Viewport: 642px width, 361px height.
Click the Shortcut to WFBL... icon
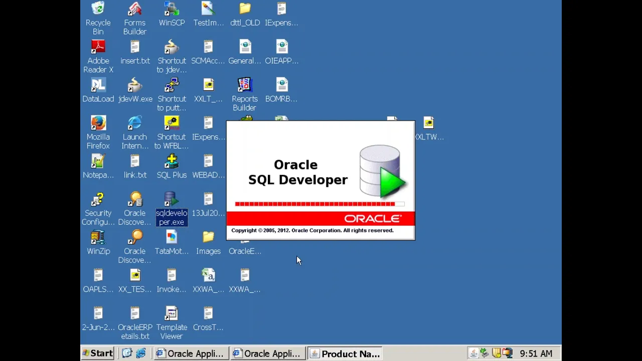click(172, 133)
